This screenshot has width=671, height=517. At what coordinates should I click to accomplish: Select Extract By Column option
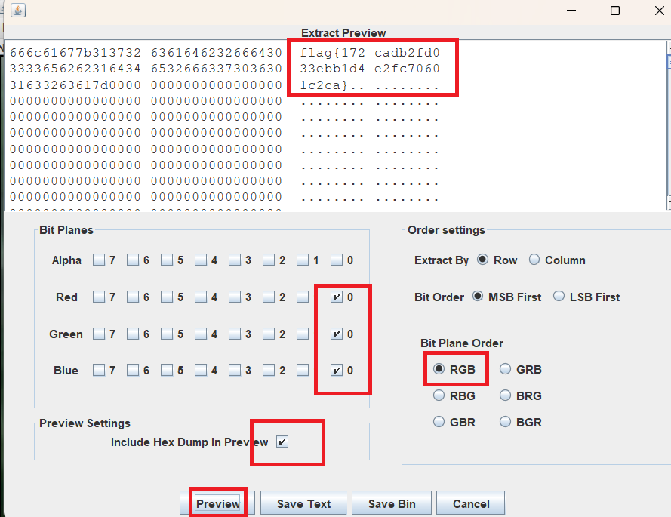534,260
